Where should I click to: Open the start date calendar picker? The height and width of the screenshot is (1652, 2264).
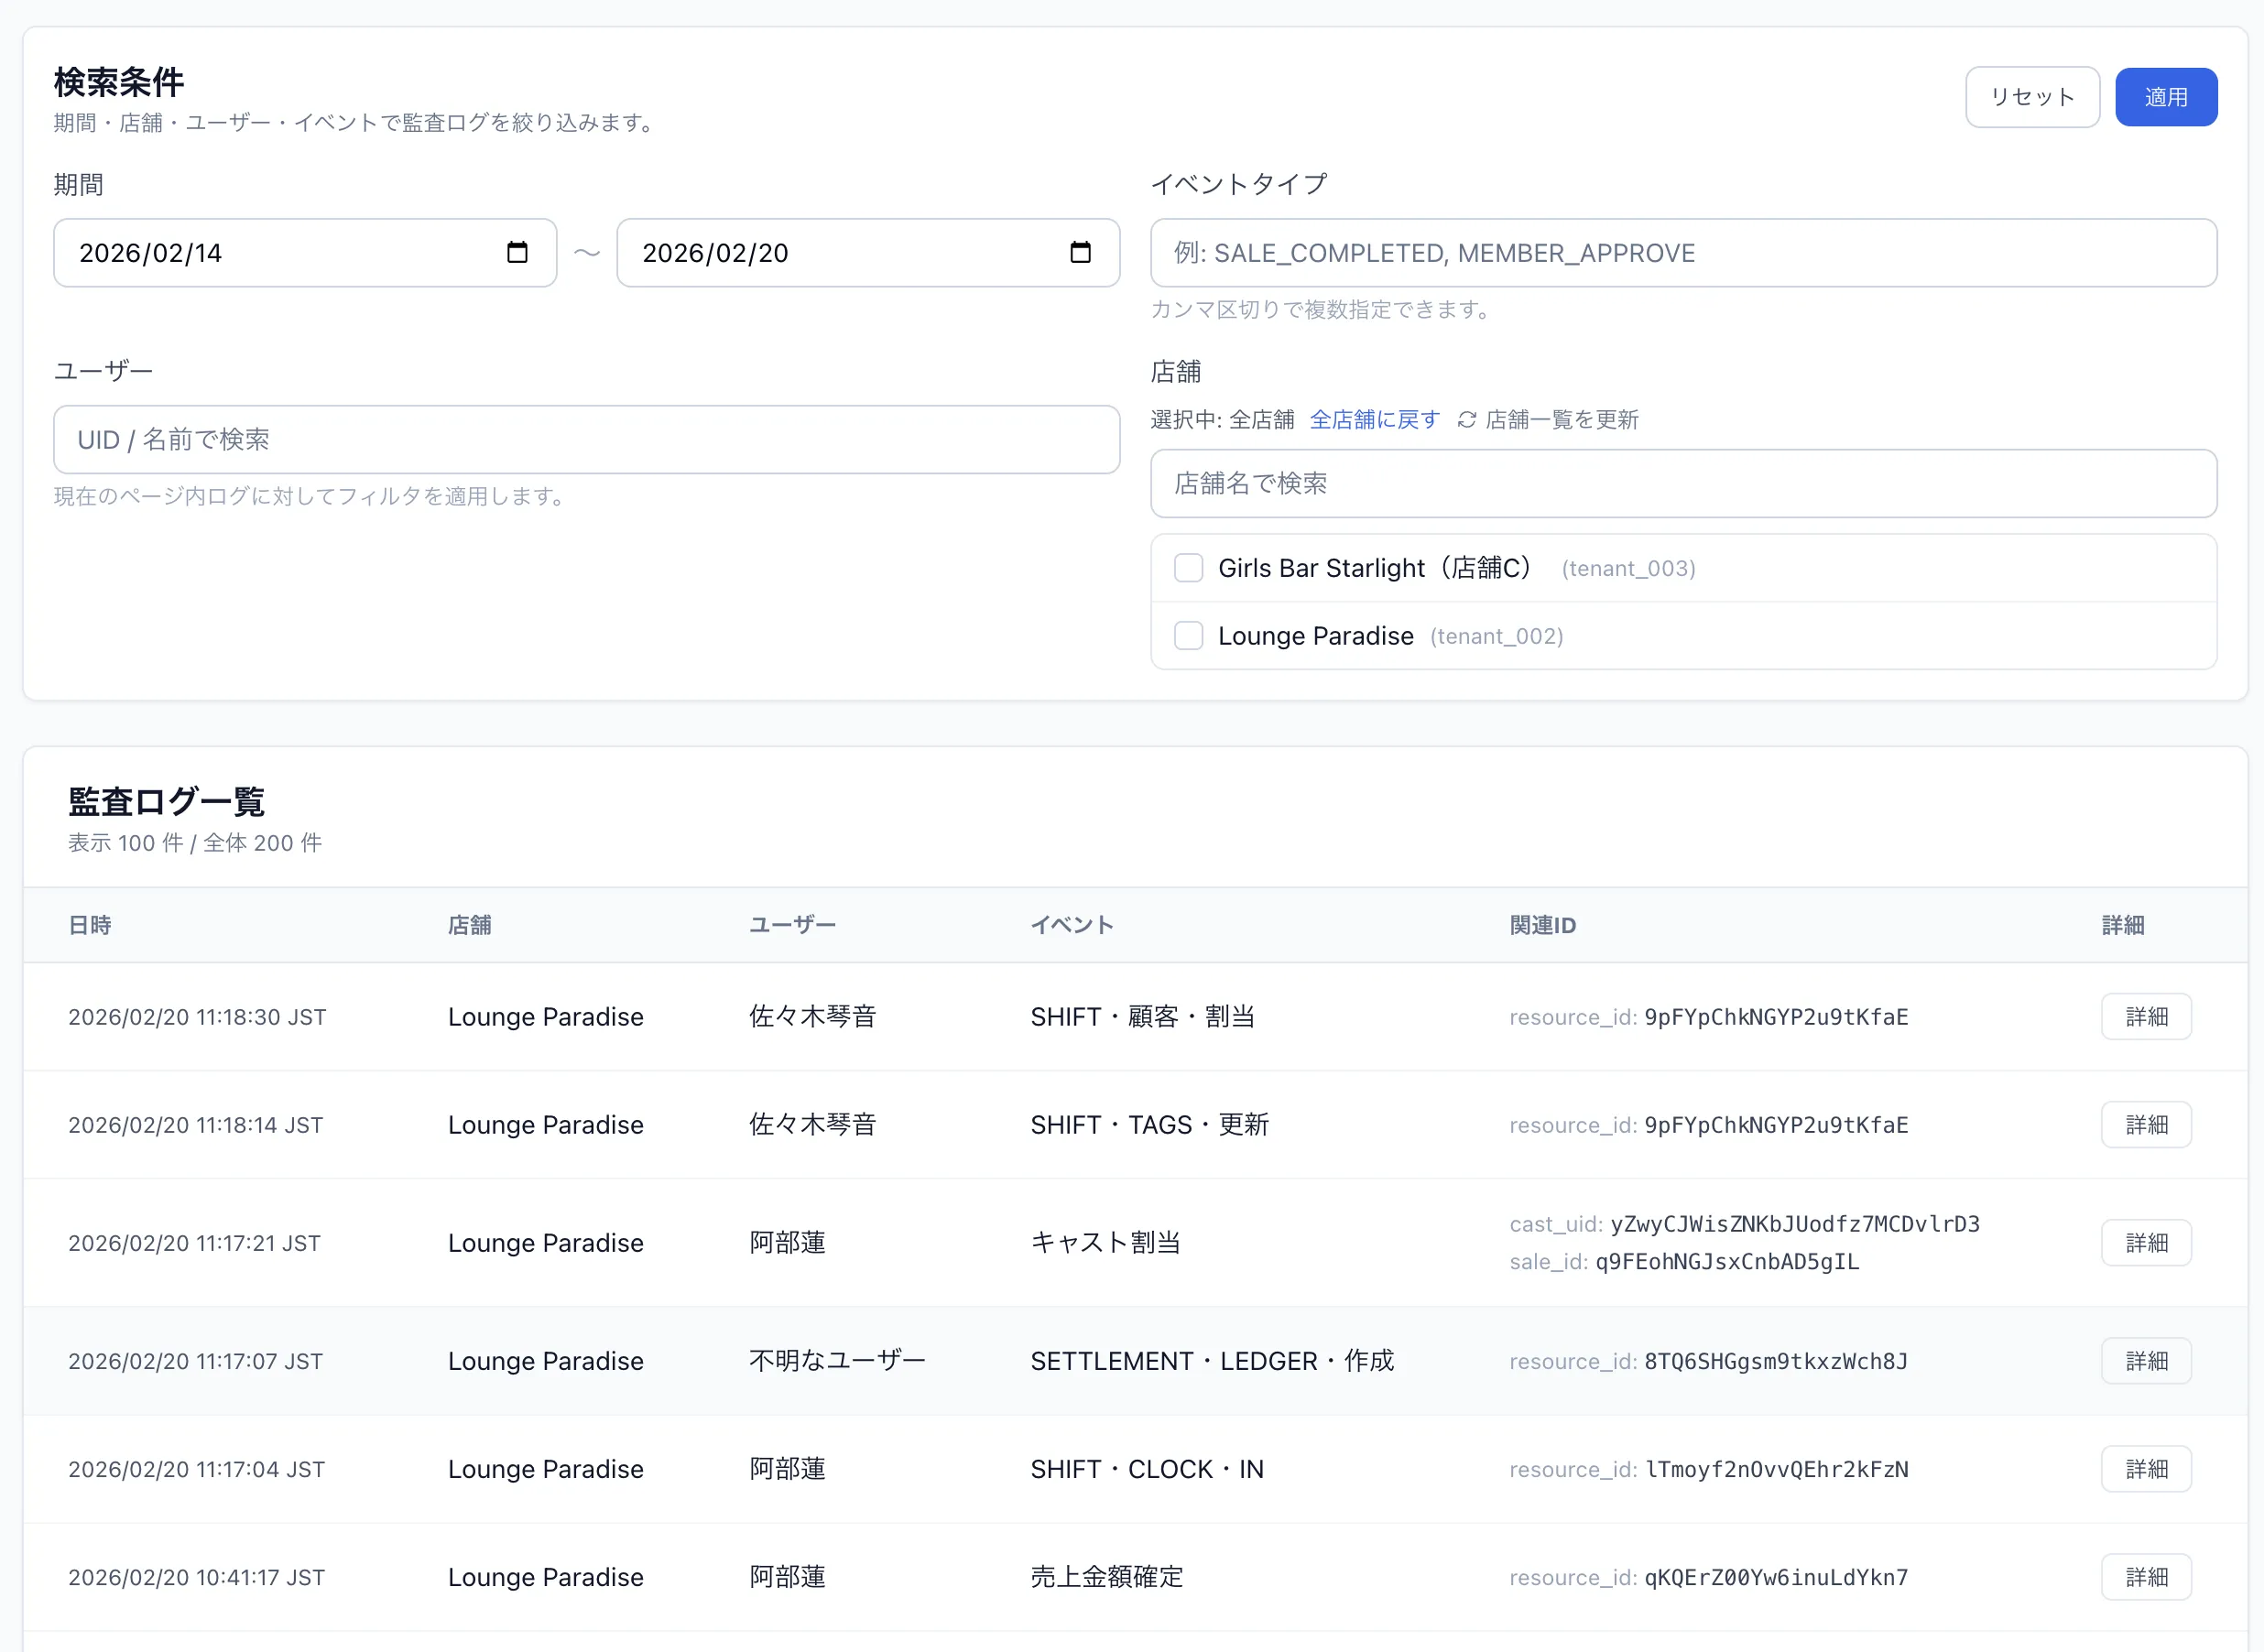(x=516, y=253)
